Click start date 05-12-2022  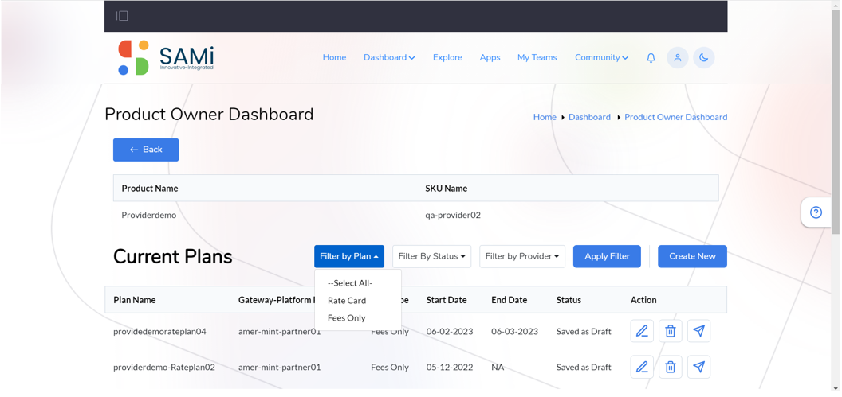450,368
